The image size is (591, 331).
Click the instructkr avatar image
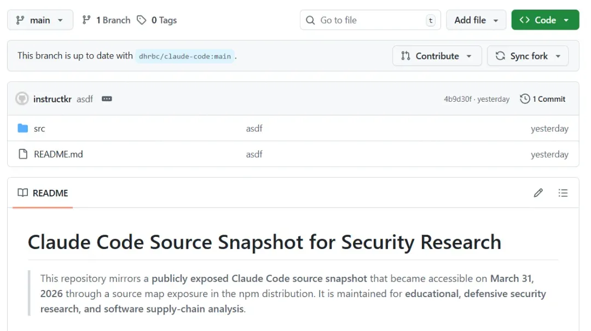click(22, 99)
